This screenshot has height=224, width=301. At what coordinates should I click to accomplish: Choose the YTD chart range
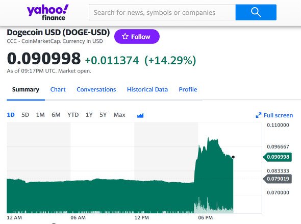[73, 115]
